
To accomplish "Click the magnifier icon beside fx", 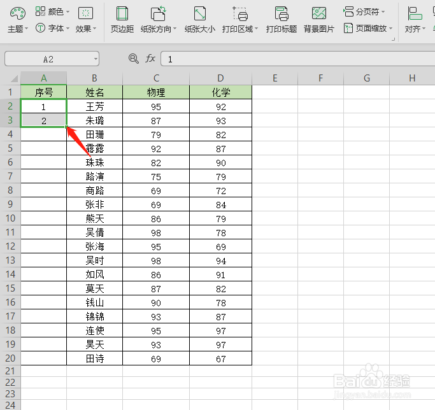I will coord(134,59).
